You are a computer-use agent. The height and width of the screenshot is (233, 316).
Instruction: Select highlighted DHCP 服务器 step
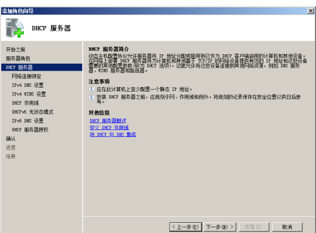(42, 68)
